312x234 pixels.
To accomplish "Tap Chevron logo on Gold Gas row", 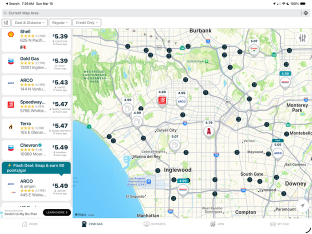I will [11, 61].
